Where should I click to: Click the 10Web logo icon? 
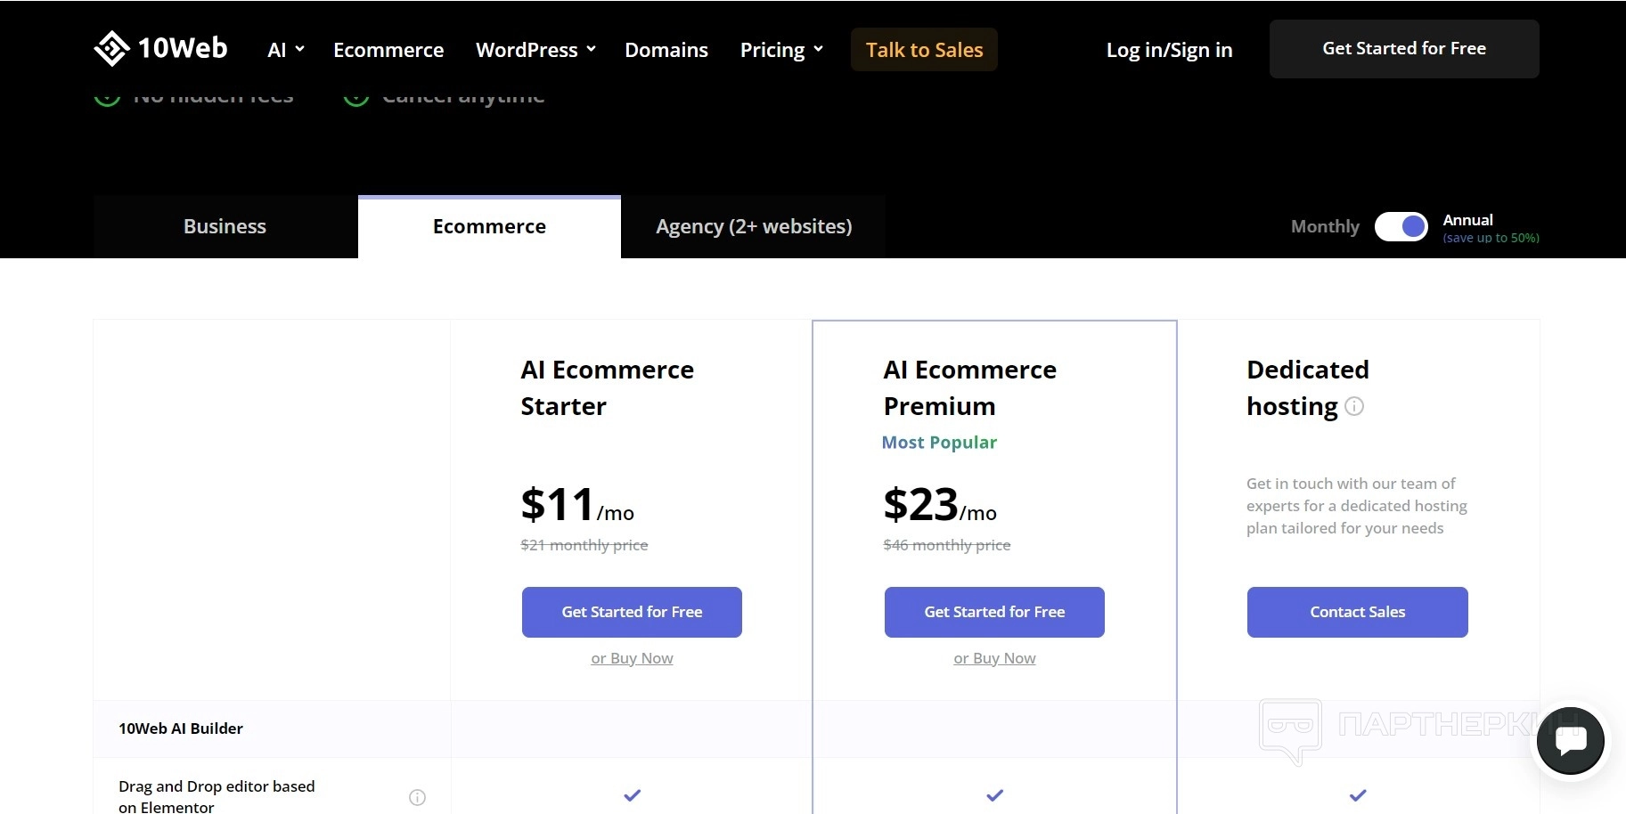tap(112, 49)
